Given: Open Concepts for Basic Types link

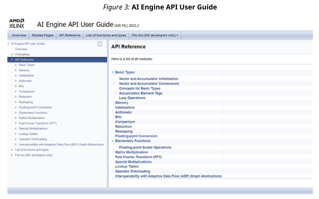Looking at the screenshot, I should [140, 88].
